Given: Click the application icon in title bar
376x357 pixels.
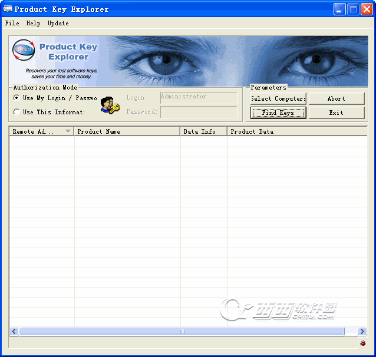Looking at the screenshot, I should point(8,9).
